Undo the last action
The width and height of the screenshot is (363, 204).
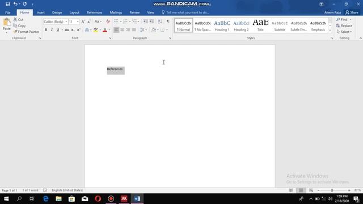pyautogui.click(x=15, y=4)
